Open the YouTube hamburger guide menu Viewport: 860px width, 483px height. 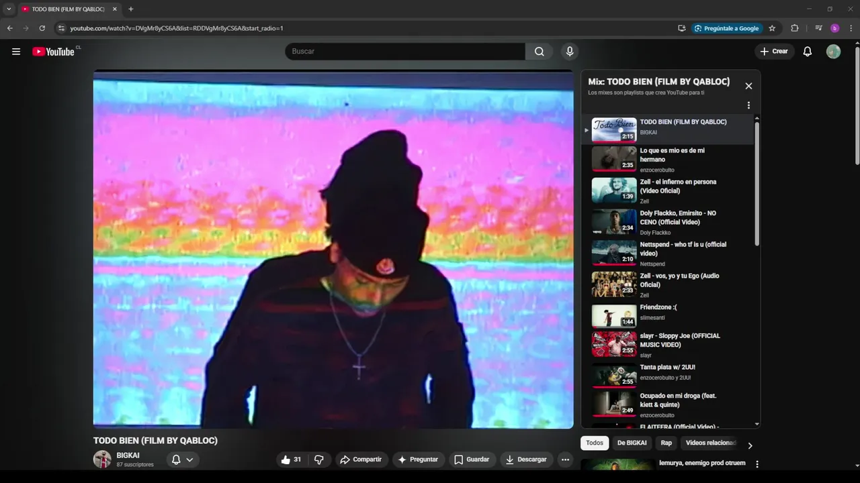click(x=16, y=52)
